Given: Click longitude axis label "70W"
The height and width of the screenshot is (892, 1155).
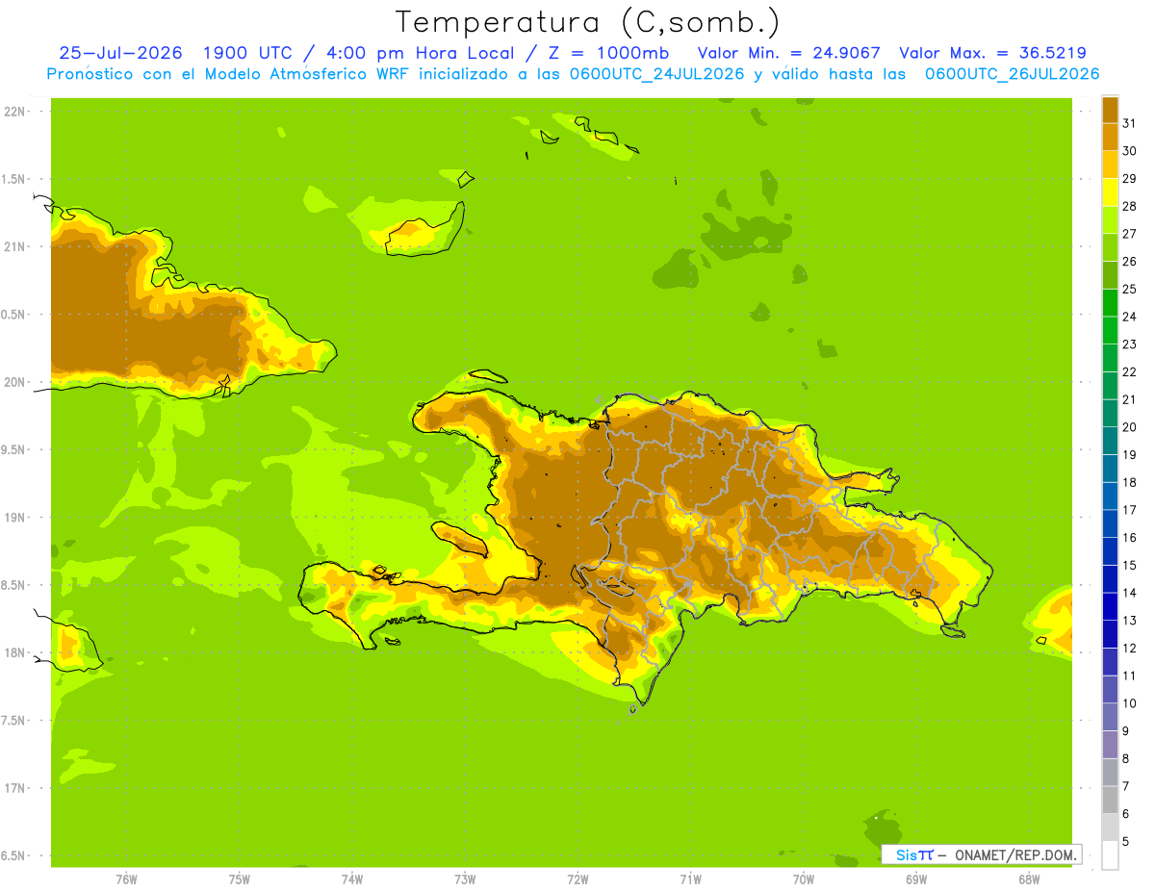Looking at the screenshot, I should click(804, 879).
